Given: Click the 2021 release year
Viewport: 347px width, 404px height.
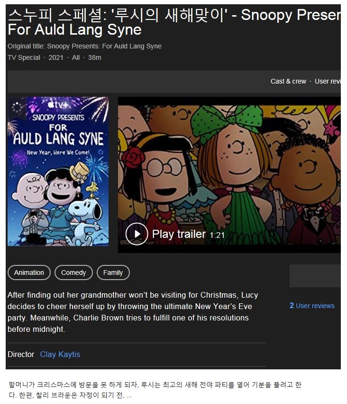Looking at the screenshot, I should [x=56, y=57].
